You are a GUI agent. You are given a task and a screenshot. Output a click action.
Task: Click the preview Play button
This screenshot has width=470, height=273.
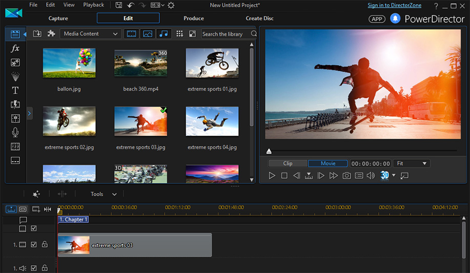click(272, 176)
